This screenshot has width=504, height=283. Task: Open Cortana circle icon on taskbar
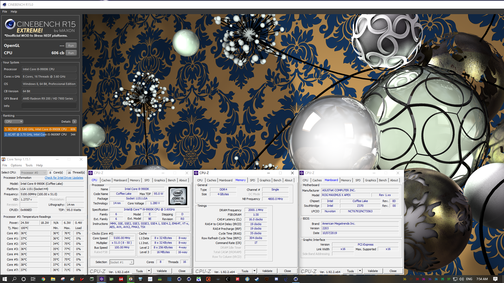[x=23, y=279]
